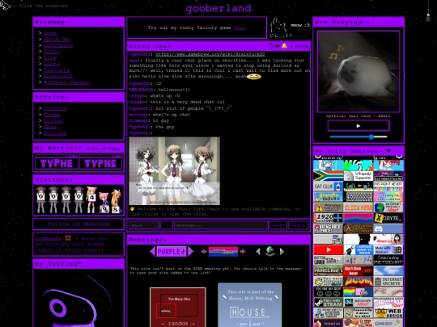Click the orange CLICK HERE badge
The image size is (437, 327).
coord(359,208)
